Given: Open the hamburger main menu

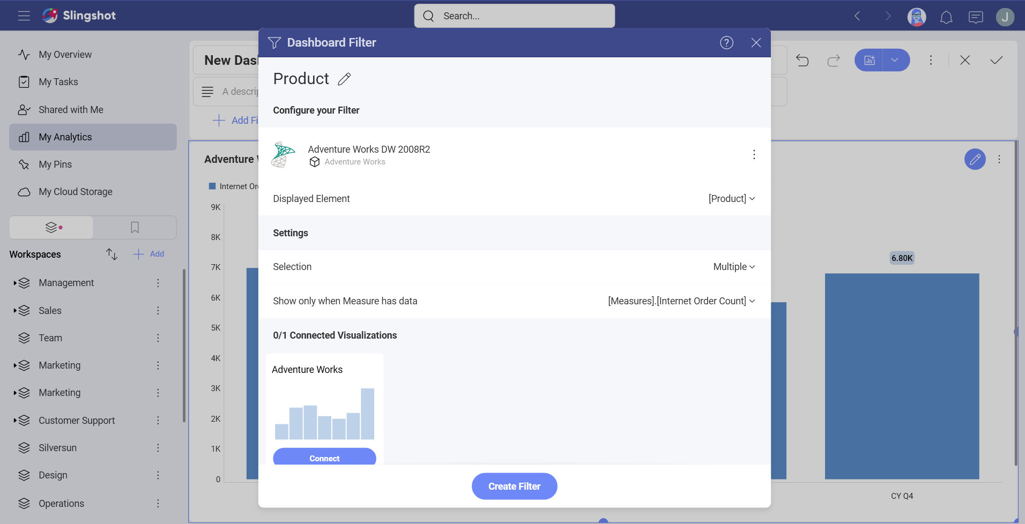Looking at the screenshot, I should 24,16.
